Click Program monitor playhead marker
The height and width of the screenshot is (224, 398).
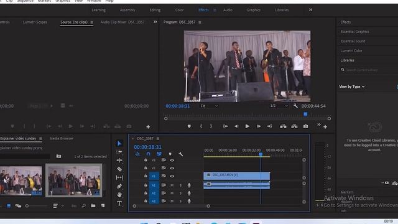305,114
